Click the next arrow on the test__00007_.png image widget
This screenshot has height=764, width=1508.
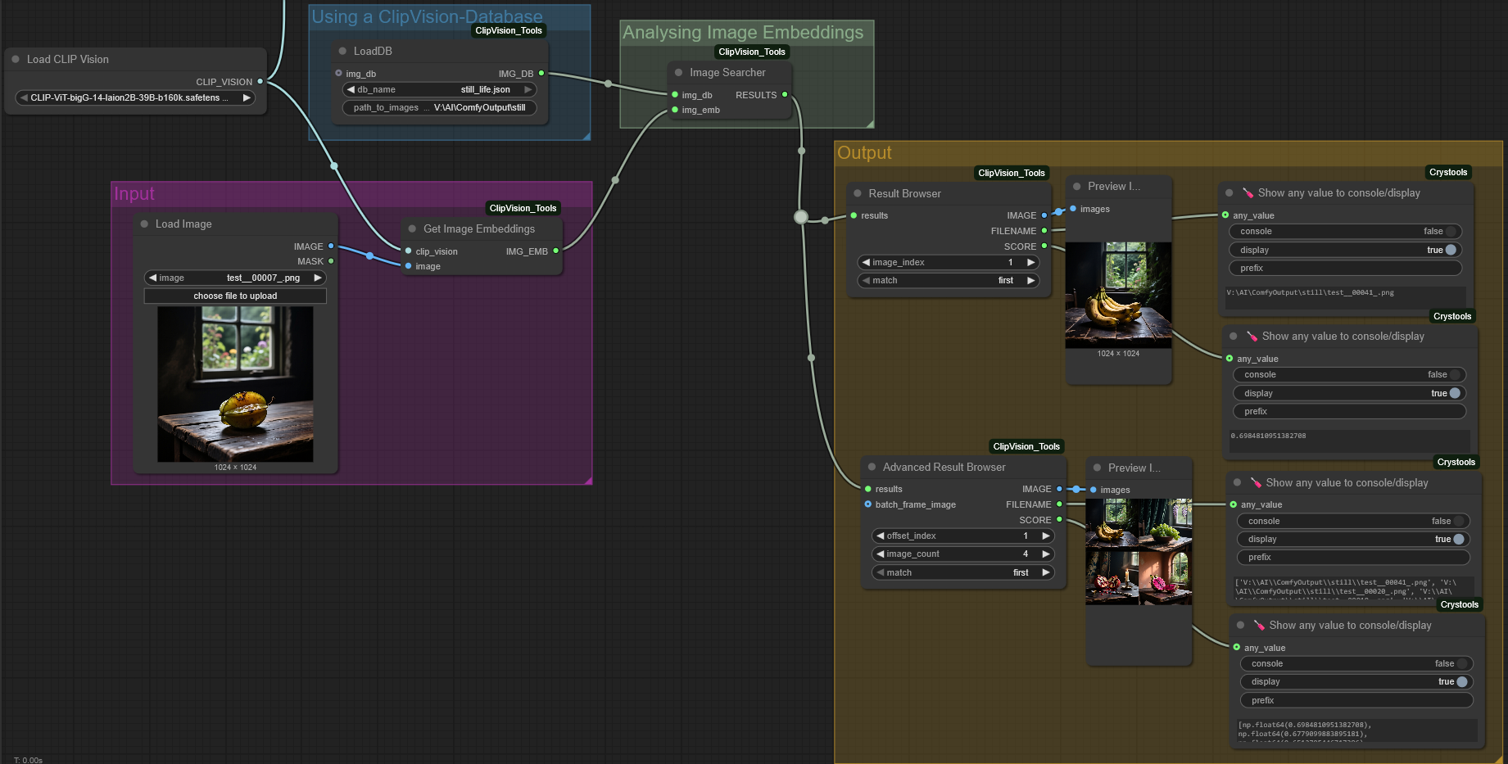pyautogui.click(x=318, y=278)
